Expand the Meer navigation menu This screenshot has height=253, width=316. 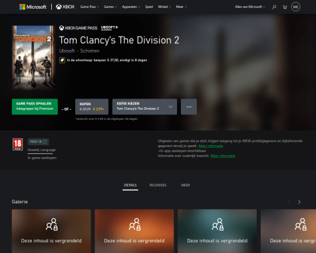[181, 7]
